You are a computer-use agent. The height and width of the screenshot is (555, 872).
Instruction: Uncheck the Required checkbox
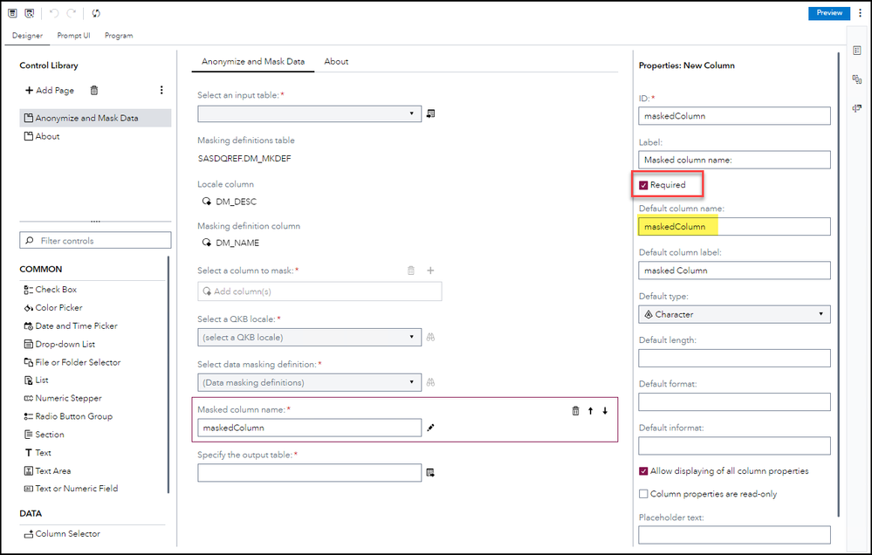point(643,185)
